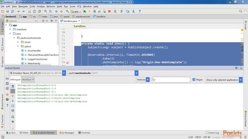Cut the selection with the scissors icon
This screenshot has width=248, height=139.
click(x=29, y=11)
